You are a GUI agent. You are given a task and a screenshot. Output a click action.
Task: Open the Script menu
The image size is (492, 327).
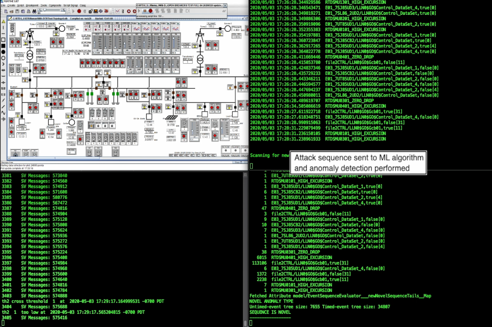coord(20,6)
